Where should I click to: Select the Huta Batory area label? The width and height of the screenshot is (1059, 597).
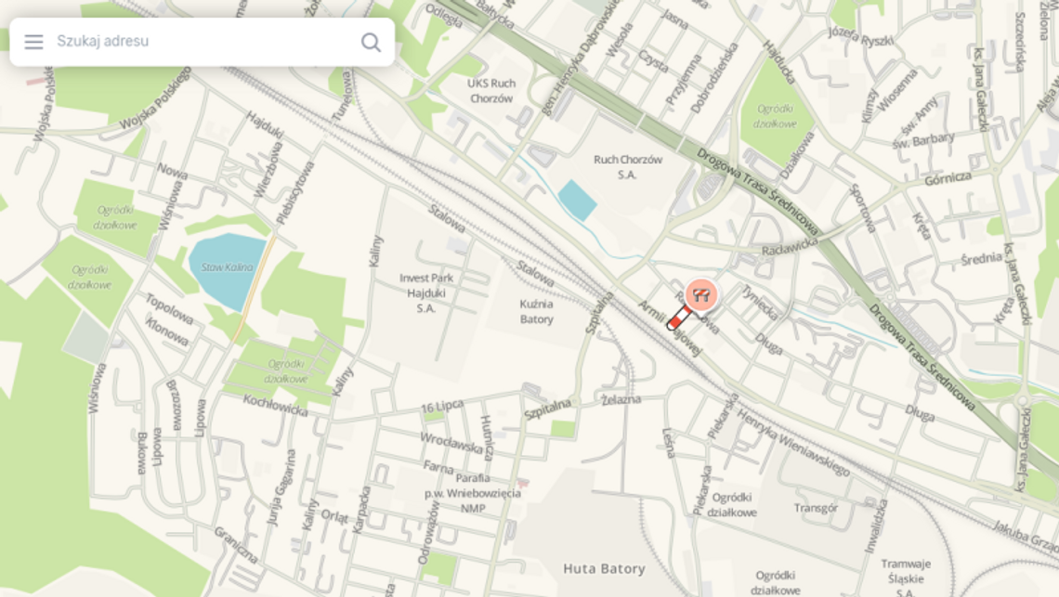pyautogui.click(x=604, y=568)
